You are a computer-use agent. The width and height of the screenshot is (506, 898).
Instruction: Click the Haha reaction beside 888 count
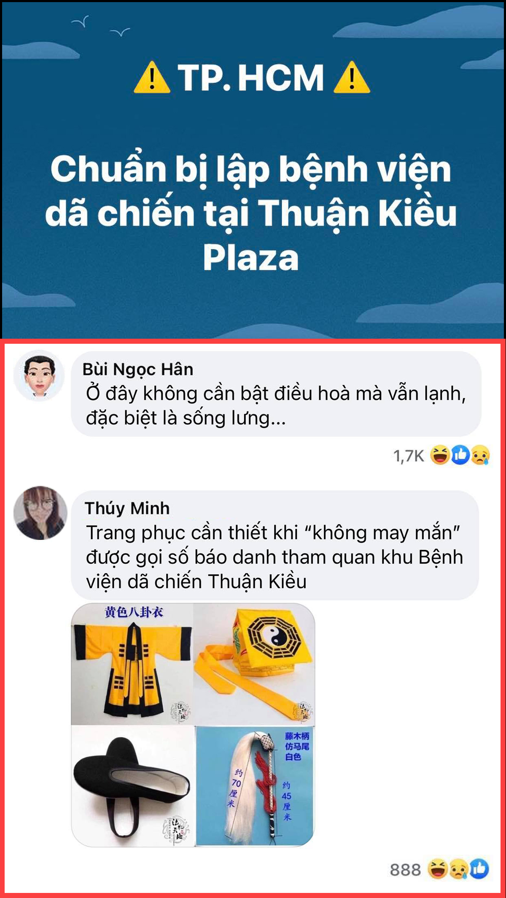[437, 869]
